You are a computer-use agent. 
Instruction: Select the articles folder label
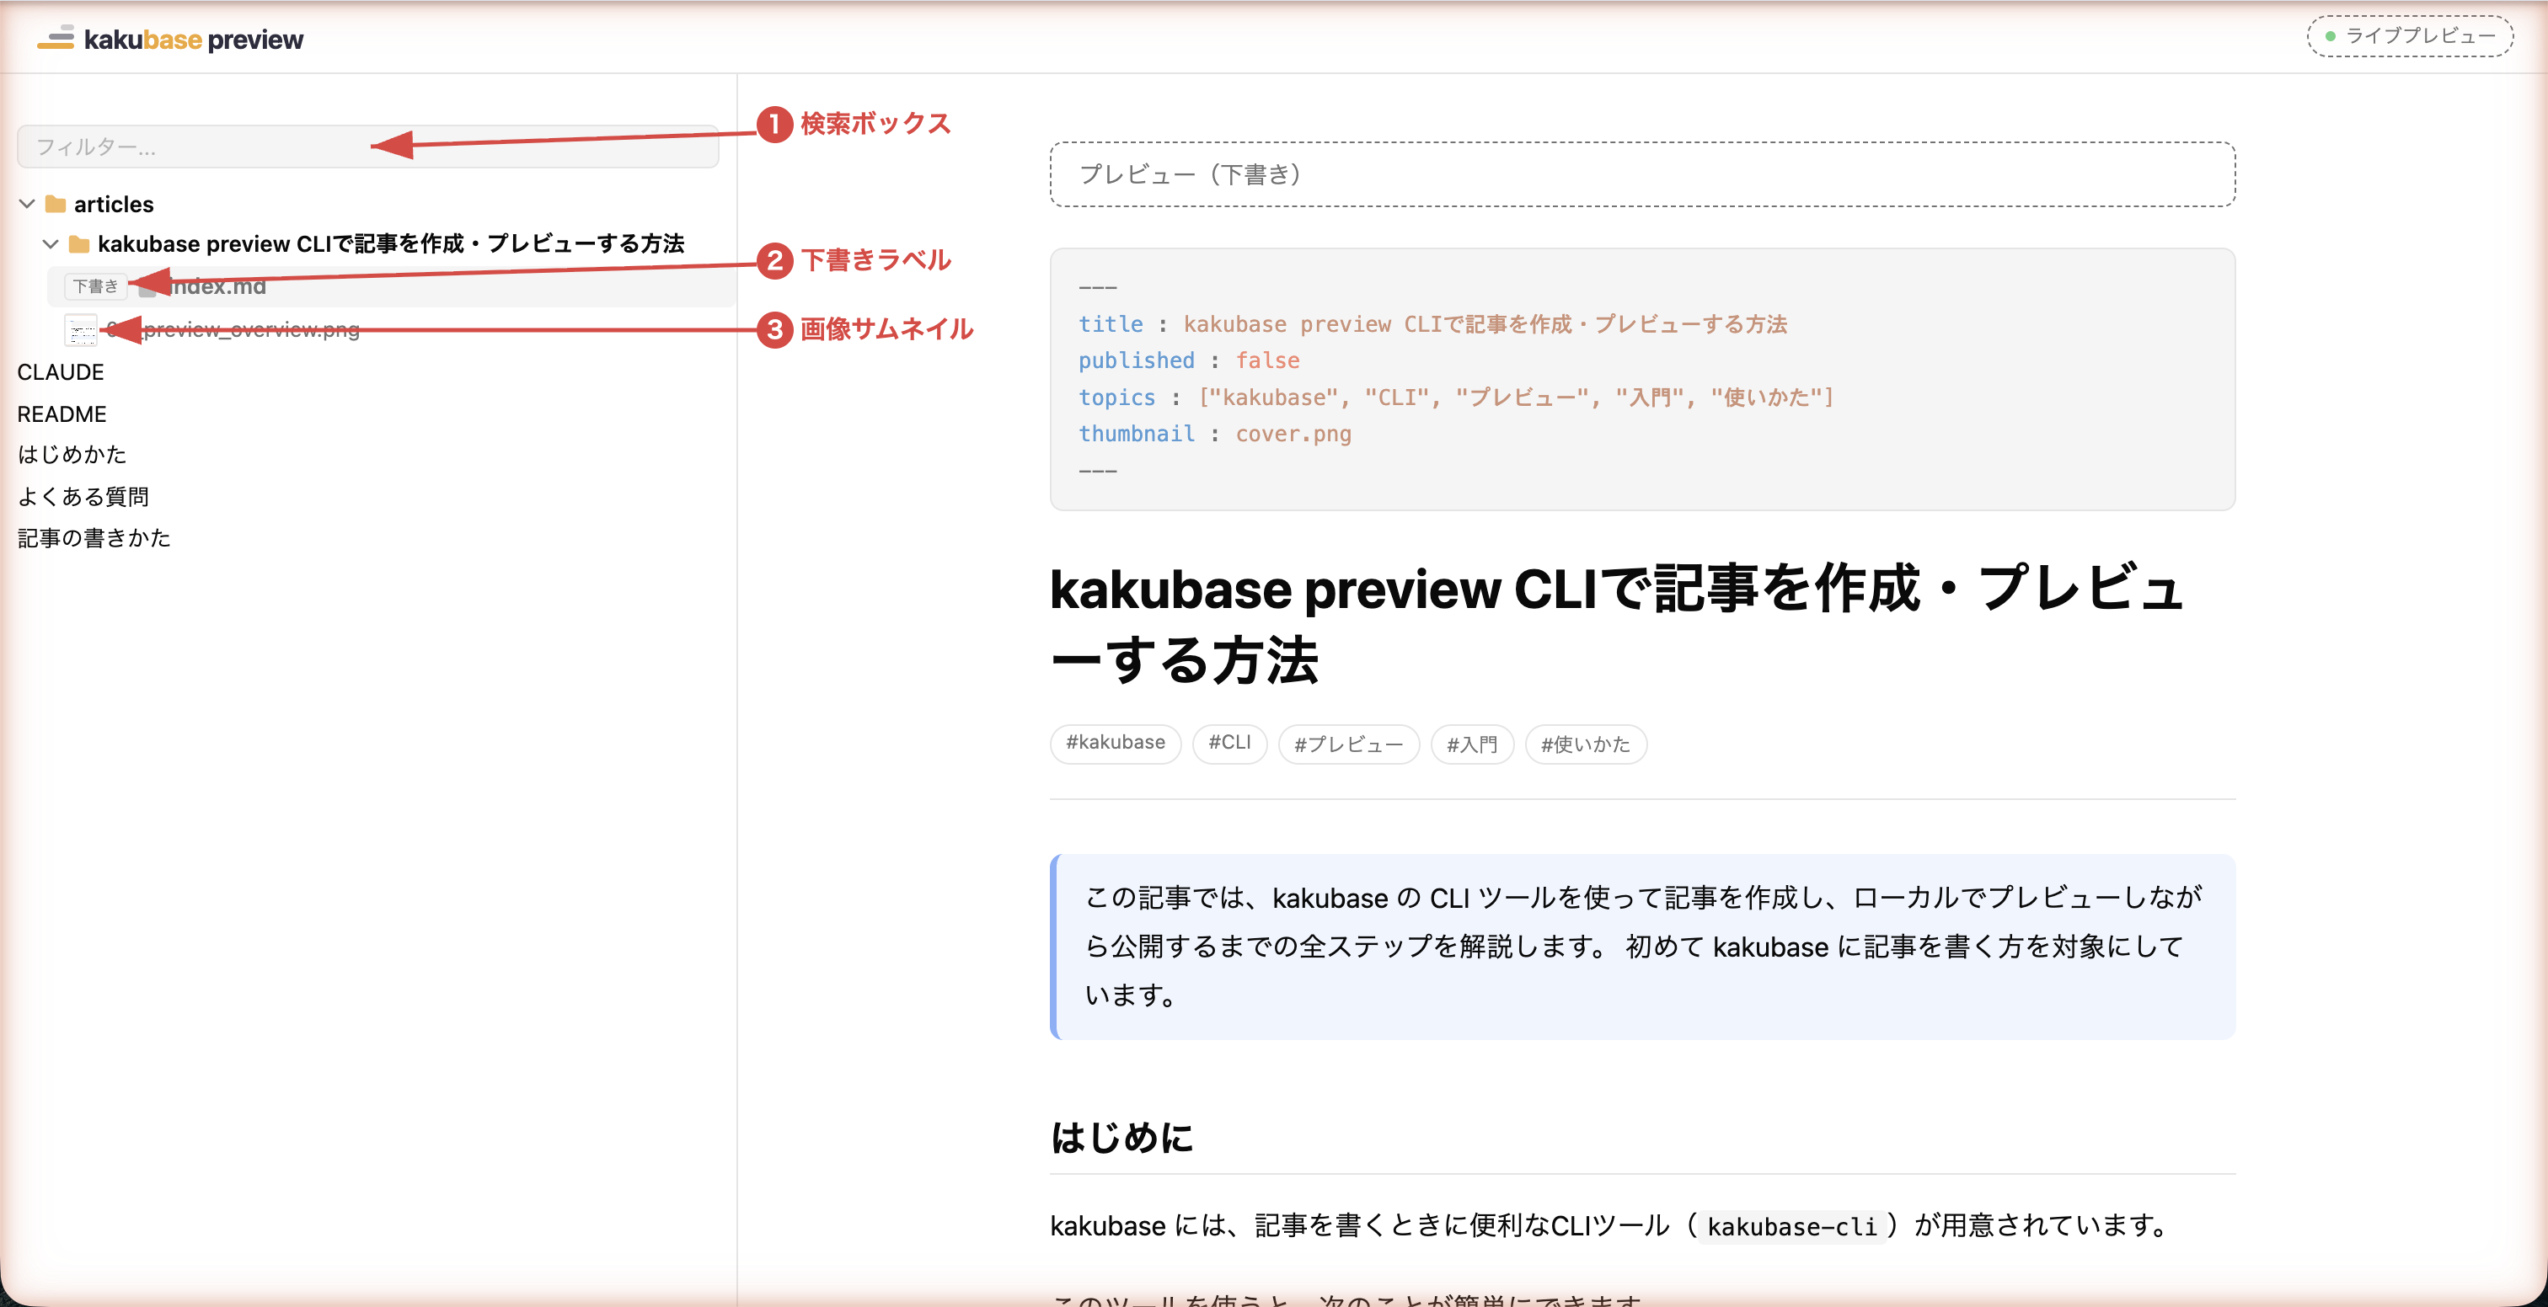pyautogui.click(x=114, y=204)
